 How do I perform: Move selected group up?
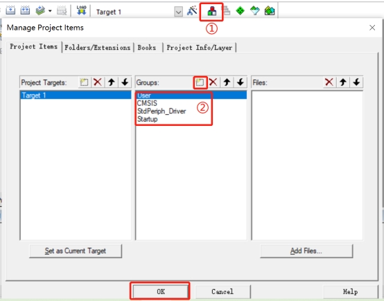pyautogui.click(x=227, y=82)
